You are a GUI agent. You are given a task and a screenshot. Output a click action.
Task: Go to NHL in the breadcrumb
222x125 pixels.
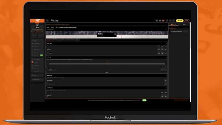(x=57, y=27)
